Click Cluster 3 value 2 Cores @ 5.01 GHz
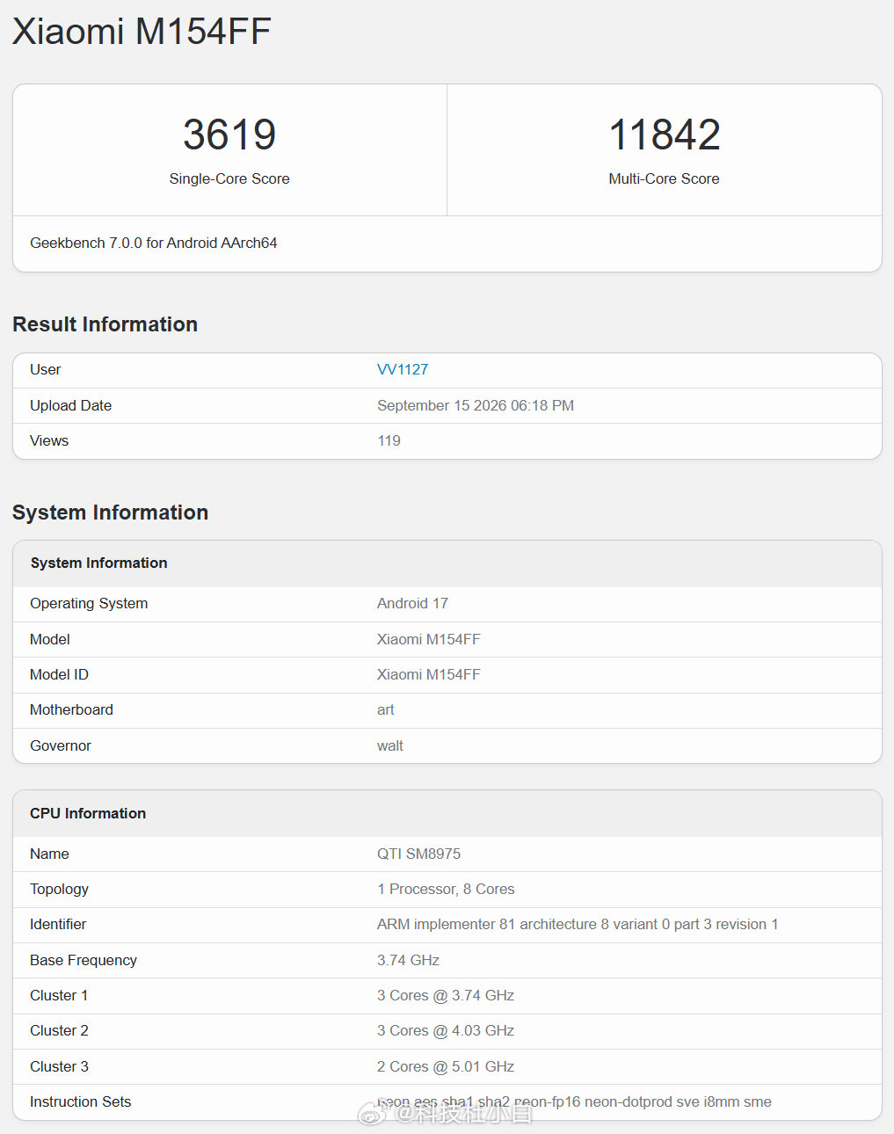The height and width of the screenshot is (1134, 894). pos(446,1066)
